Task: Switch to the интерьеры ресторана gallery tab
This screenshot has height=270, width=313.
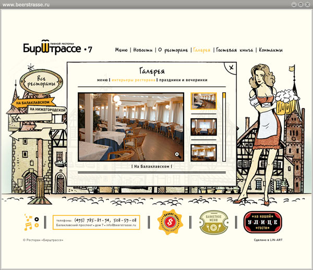Action: pyautogui.click(x=134, y=80)
